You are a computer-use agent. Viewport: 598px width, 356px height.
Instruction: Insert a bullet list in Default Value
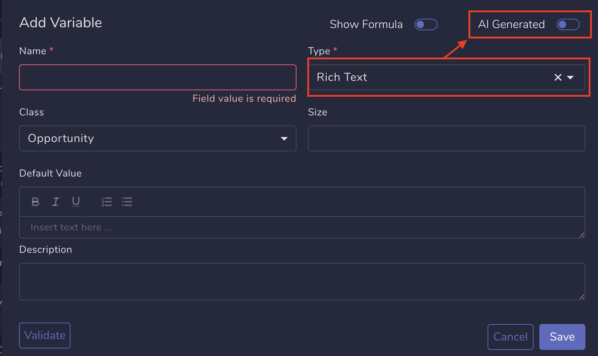point(127,201)
